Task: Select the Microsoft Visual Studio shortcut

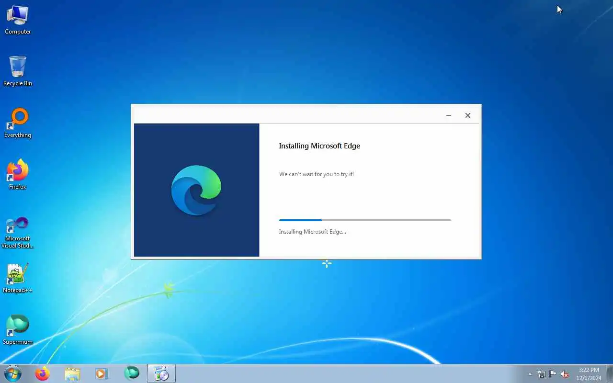Action: point(18,232)
